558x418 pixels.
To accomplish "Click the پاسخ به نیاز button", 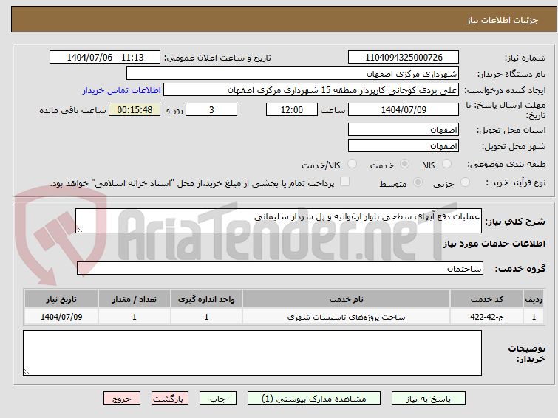I will [x=428, y=399].
